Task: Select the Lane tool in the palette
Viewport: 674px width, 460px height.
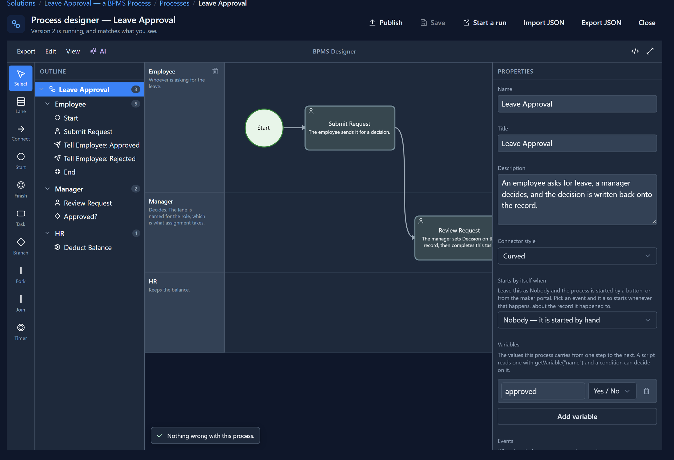Action: point(21,105)
